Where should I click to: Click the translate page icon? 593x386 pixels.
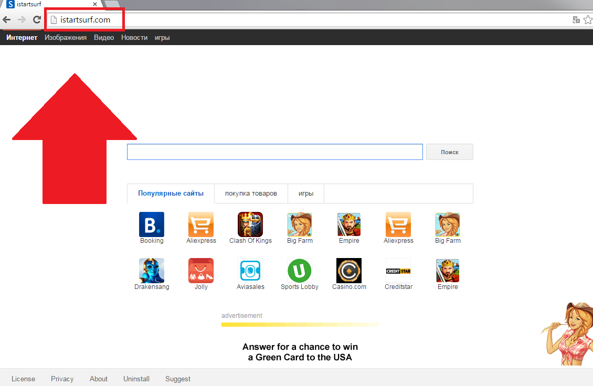576,20
